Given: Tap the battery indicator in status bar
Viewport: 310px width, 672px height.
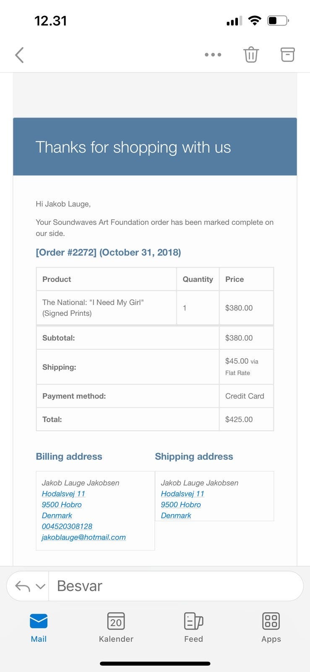Looking at the screenshot, I should 278,21.
